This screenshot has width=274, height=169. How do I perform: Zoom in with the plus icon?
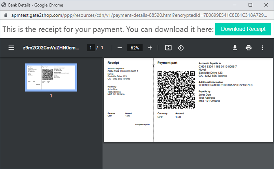coord(150,48)
